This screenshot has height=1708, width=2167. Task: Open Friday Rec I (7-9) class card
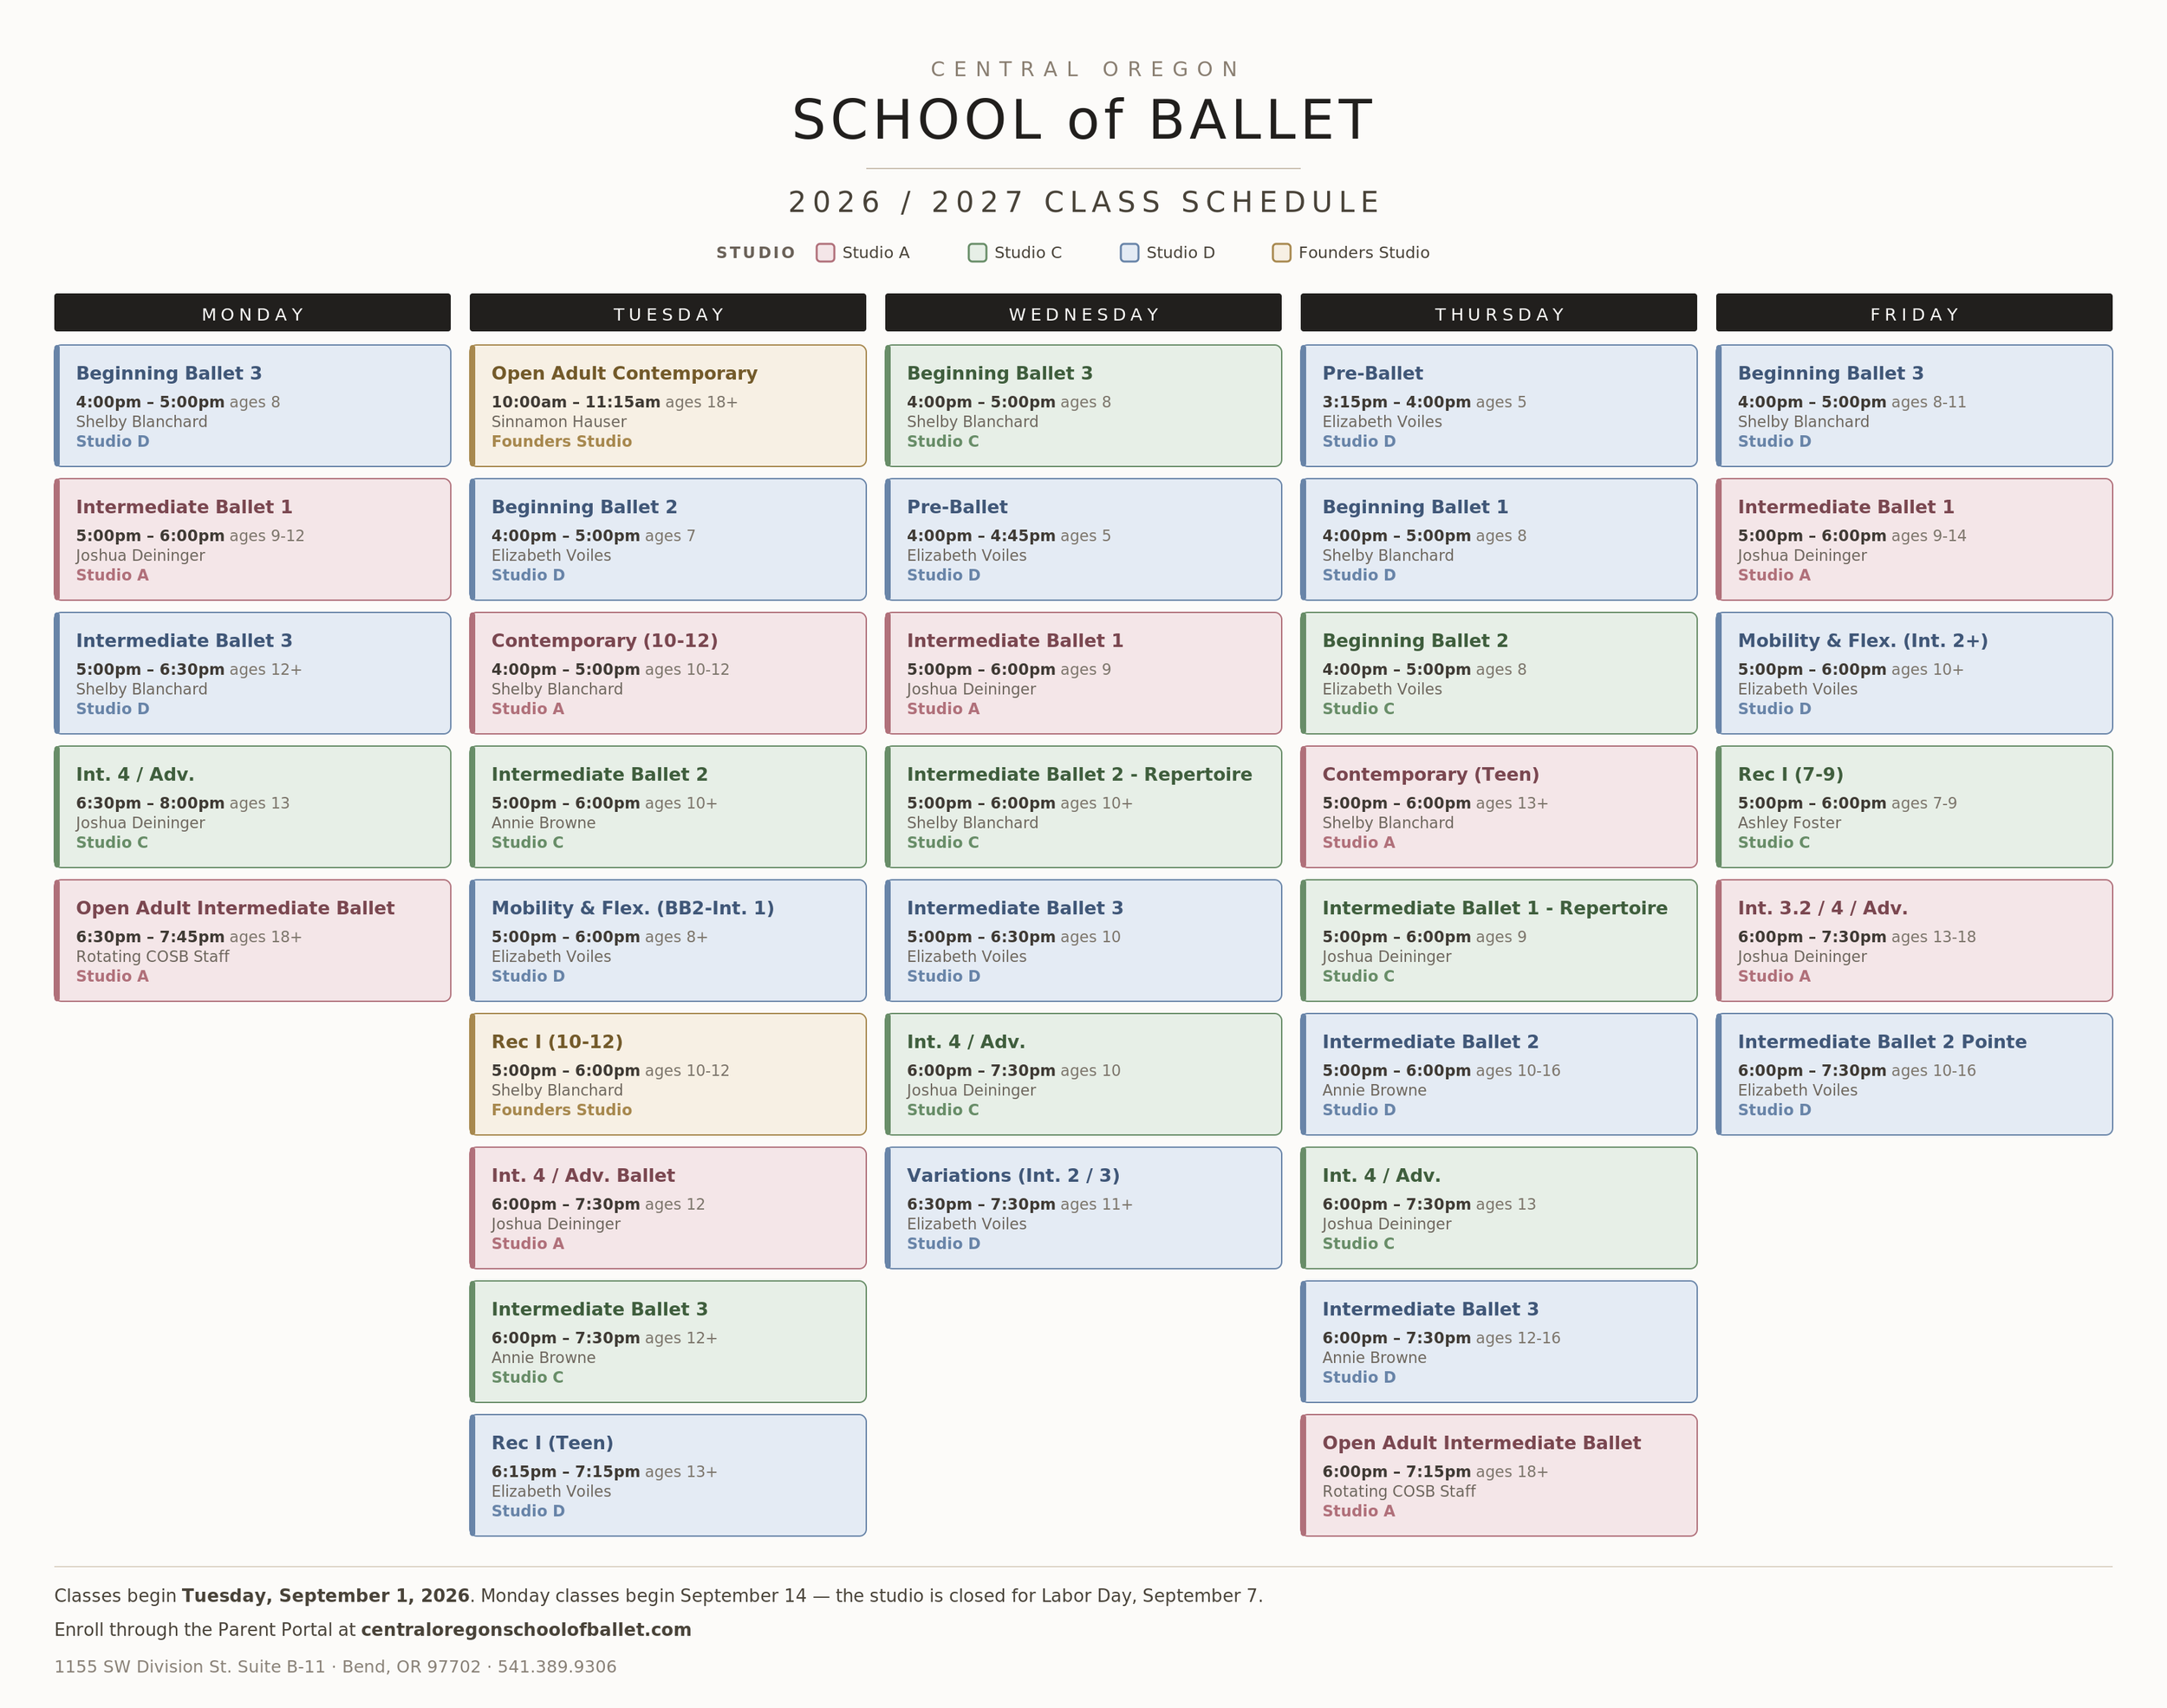click(1914, 807)
